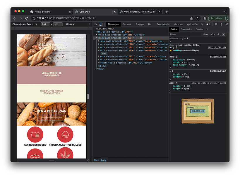
Task: Switch to the Calculados tab
Action: click(x=186, y=29)
